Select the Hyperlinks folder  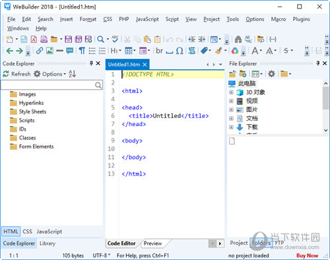pyautogui.click(x=27, y=103)
